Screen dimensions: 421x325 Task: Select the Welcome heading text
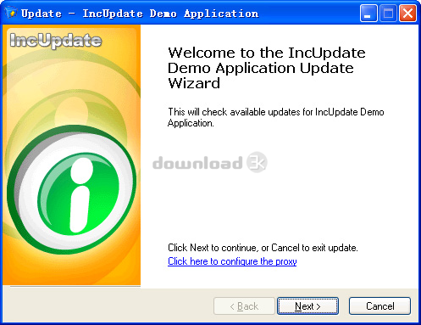[x=267, y=68]
